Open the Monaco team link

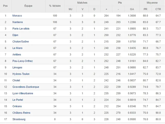point(17,16)
